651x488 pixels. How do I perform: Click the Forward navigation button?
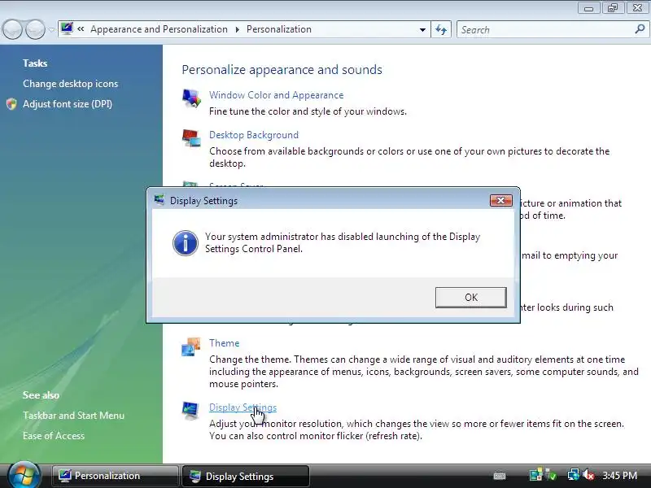point(35,29)
